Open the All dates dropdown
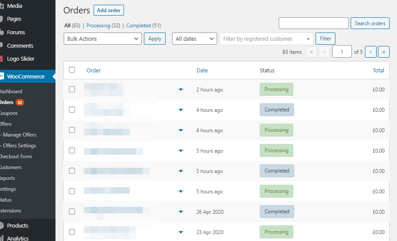The width and height of the screenshot is (397, 241). [194, 39]
